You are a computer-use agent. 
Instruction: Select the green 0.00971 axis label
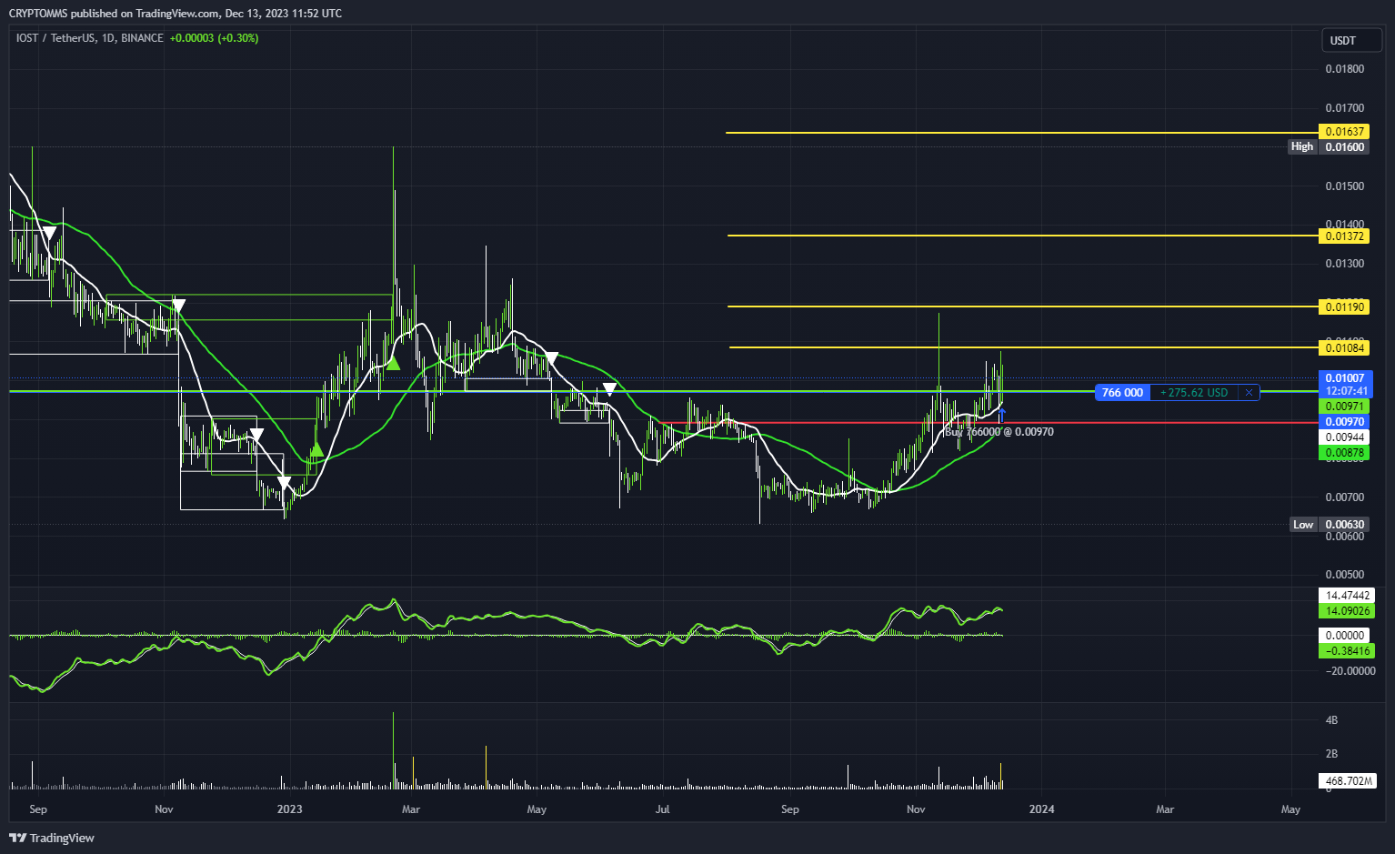coord(1343,407)
